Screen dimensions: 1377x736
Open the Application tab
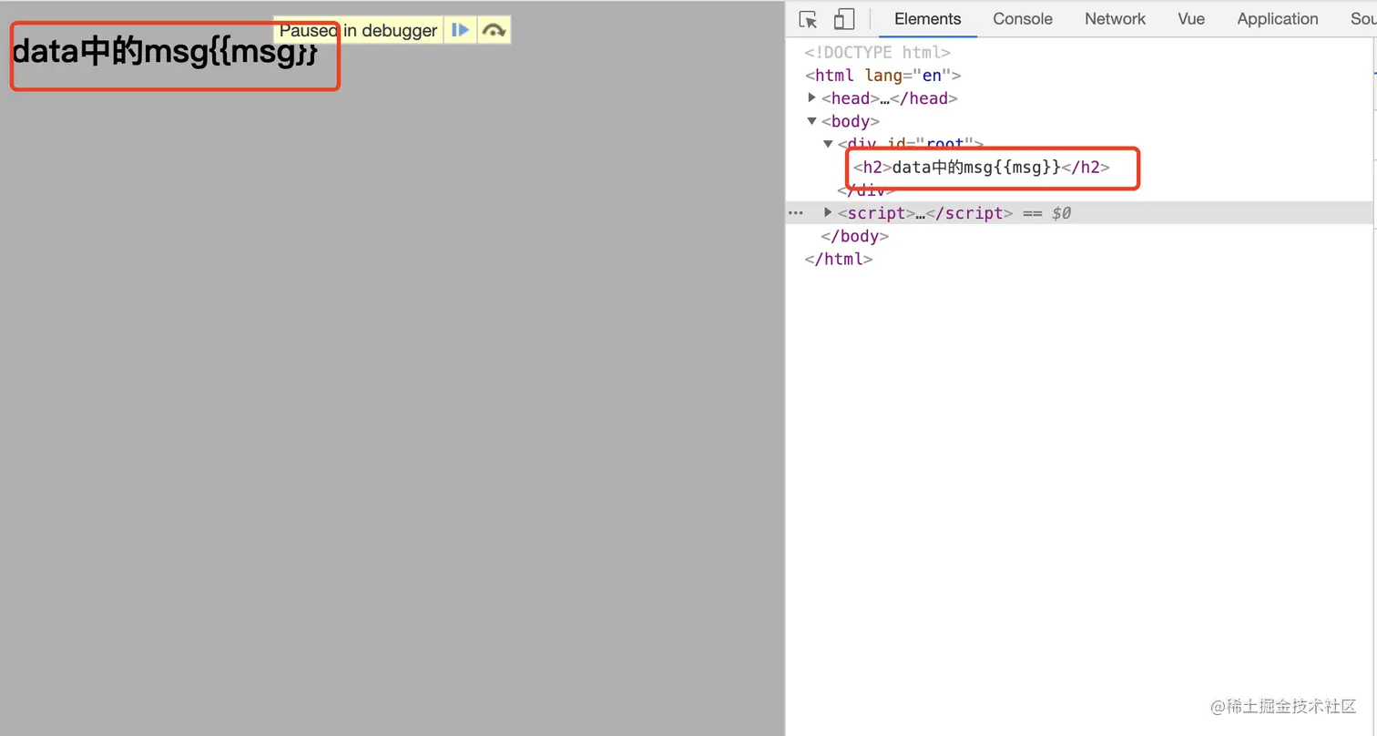1277,19
